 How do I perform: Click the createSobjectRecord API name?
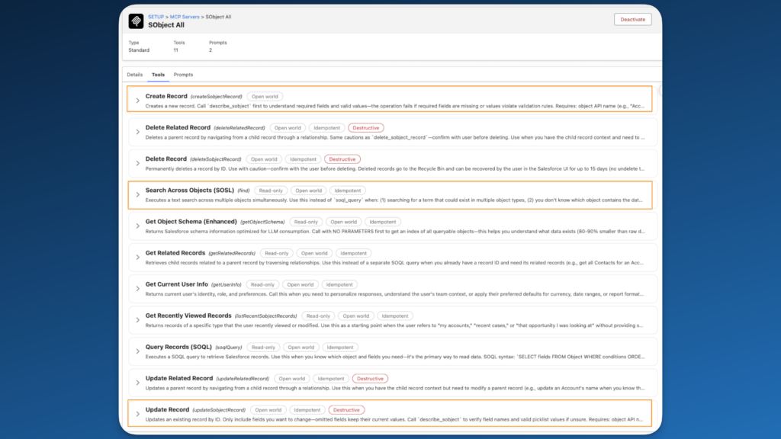click(x=216, y=97)
